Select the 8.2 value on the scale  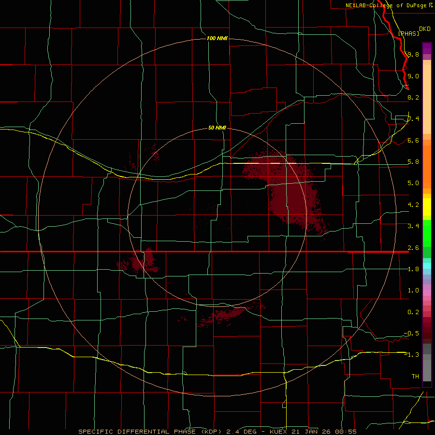coord(413,97)
